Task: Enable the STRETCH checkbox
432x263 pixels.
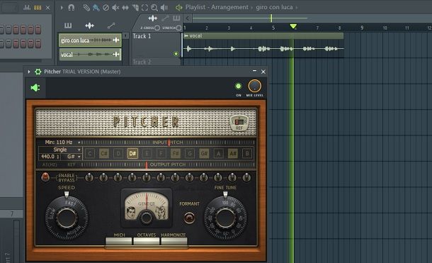Action: (x=178, y=28)
